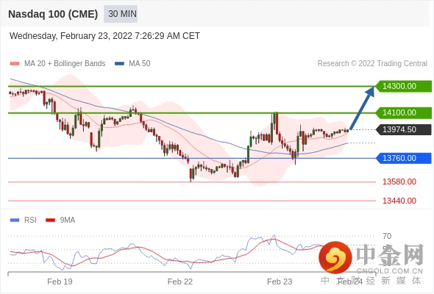Click the 30 MIN timeframe button
Screen dimensions: 434x294
(x=121, y=14)
